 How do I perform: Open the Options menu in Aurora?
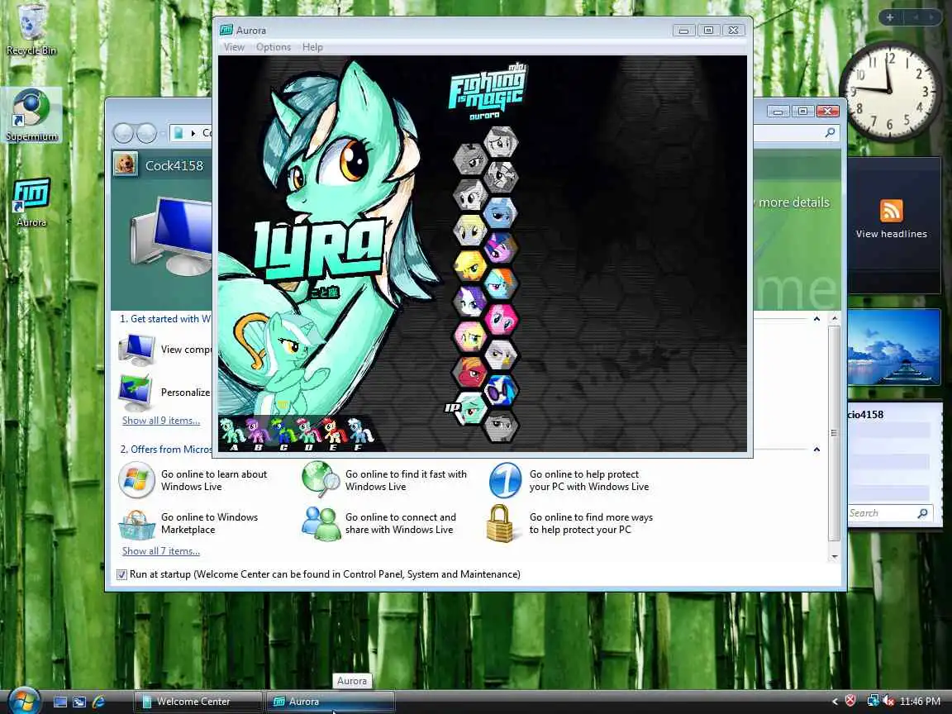pos(274,47)
